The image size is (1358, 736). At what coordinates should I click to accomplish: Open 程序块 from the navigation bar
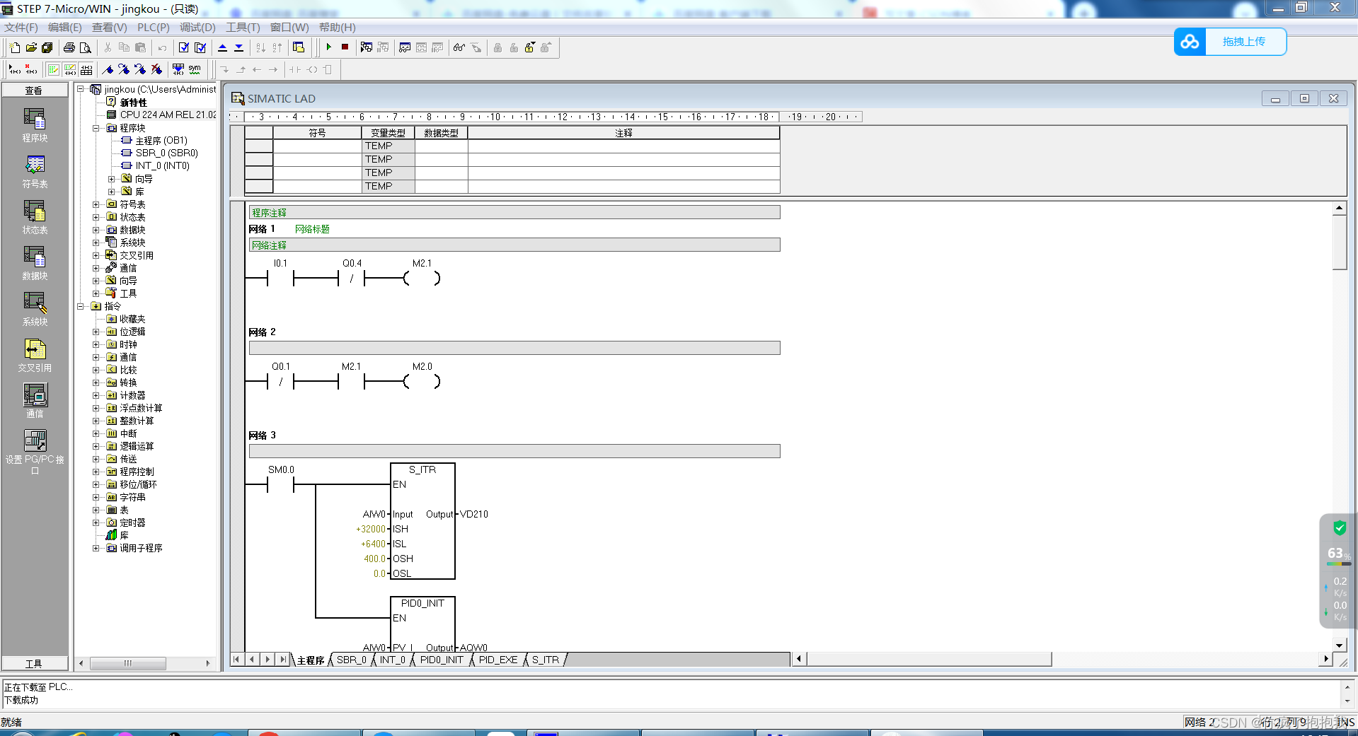click(35, 125)
